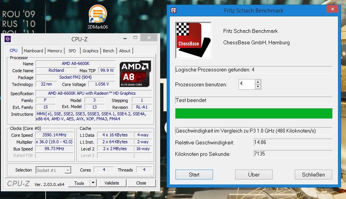Screen dimensions: 346x199
Task: Open the Memory tab
Action: 55,51
